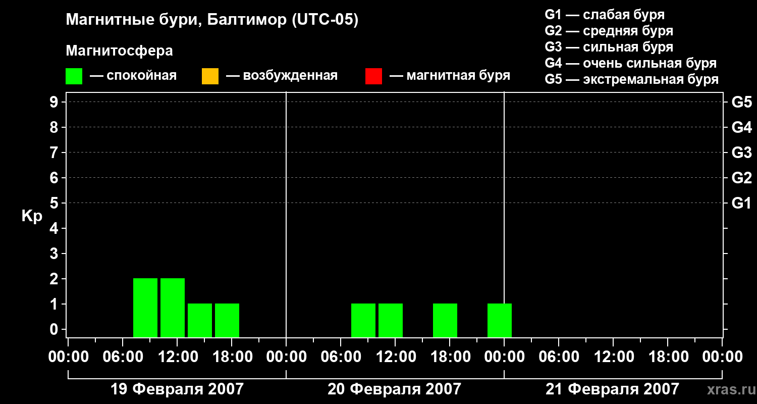The height and width of the screenshot is (404, 757).
Task: Click the Kp 1 bar for 10:00–13:00 on 20 Февраля
Action: 391,320
